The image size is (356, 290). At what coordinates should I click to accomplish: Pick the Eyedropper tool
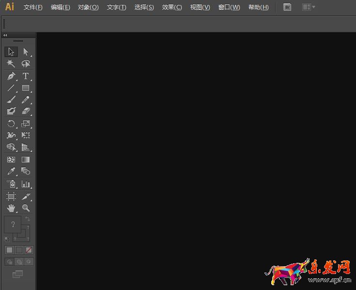click(x=11, y=171)
